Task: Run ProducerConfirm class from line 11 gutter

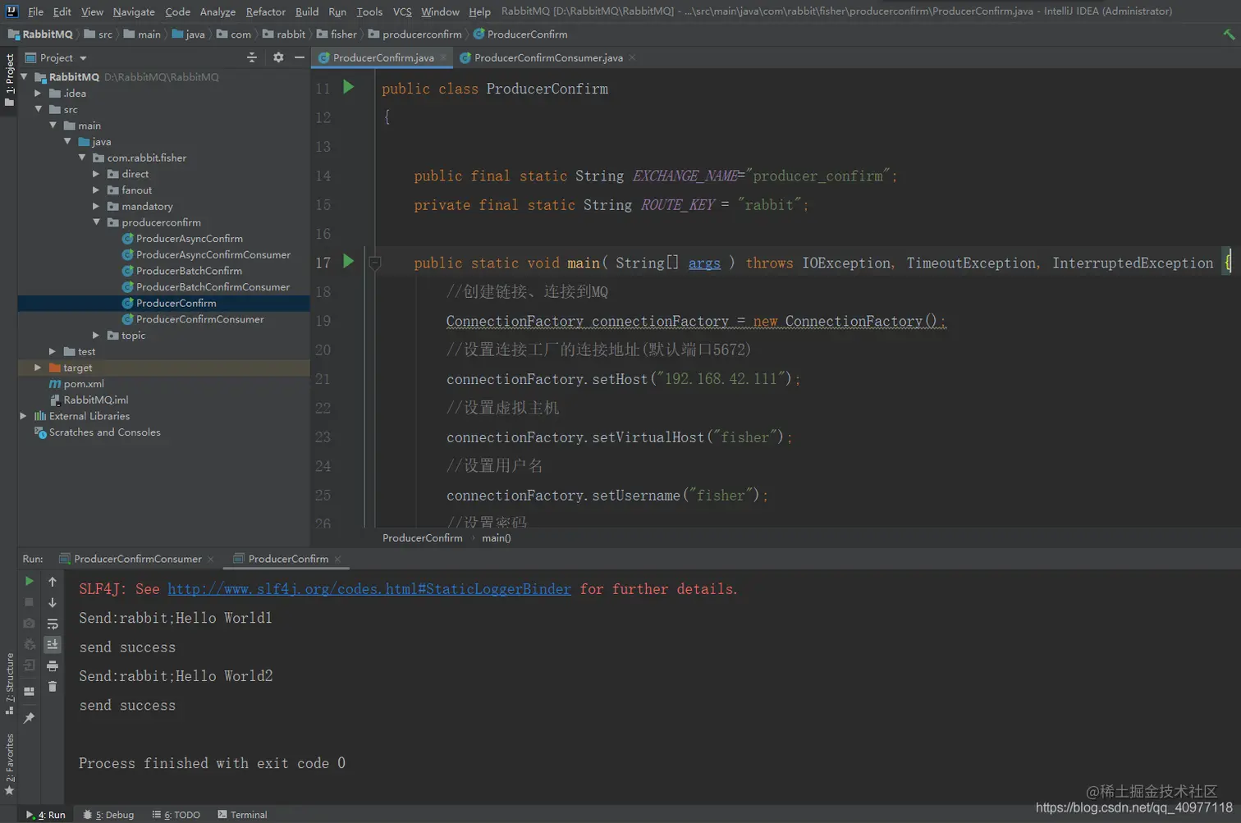Action: point(348,87)
